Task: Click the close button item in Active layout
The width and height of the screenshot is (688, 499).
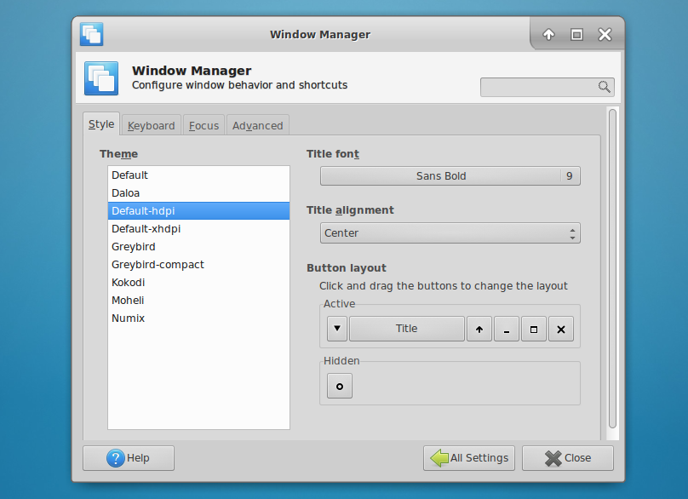Action: (x=560, y=328)
